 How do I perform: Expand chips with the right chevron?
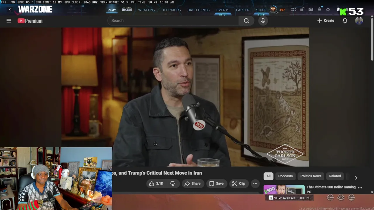pyautogui.click(x=356, y=178)
